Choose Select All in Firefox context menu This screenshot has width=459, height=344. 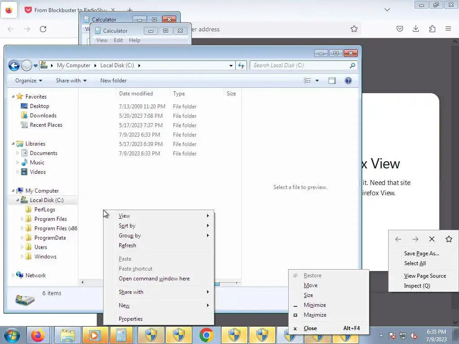(424, 263)
